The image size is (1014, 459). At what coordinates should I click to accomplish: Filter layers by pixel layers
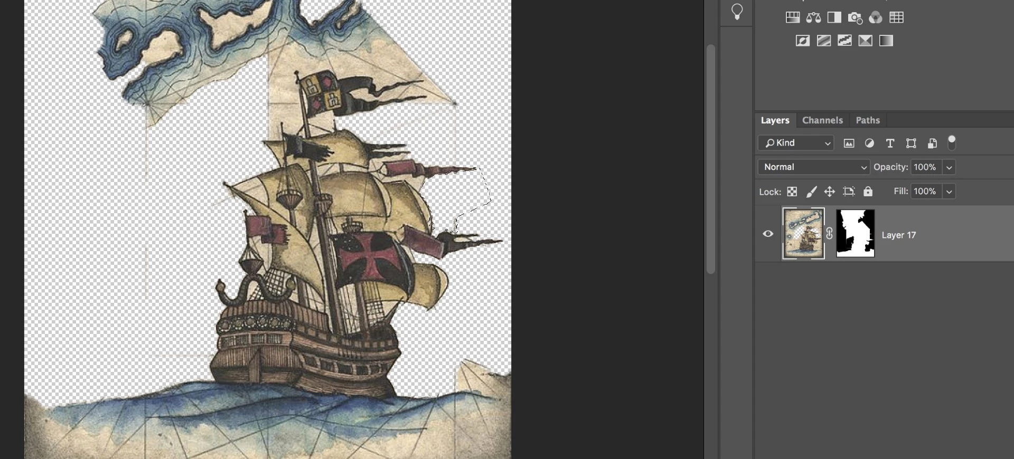(x=849, y=143)
